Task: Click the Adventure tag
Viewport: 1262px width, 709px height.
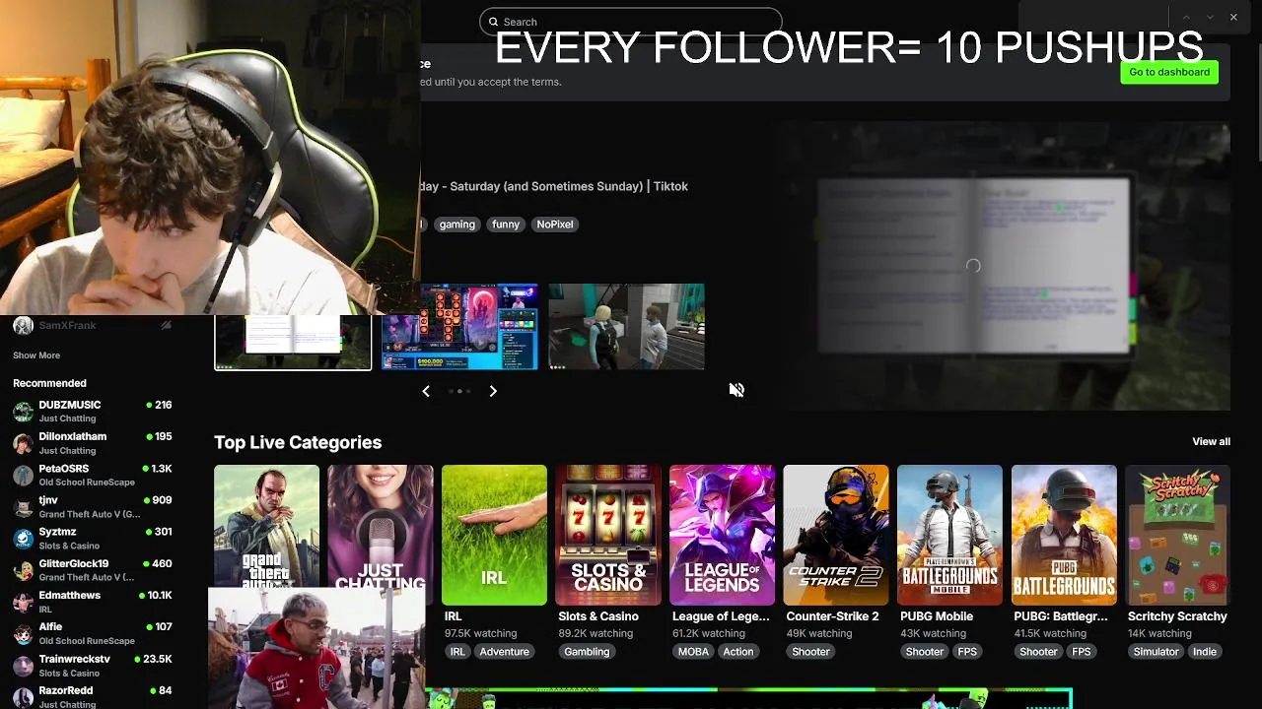Action: pos(505,652)
